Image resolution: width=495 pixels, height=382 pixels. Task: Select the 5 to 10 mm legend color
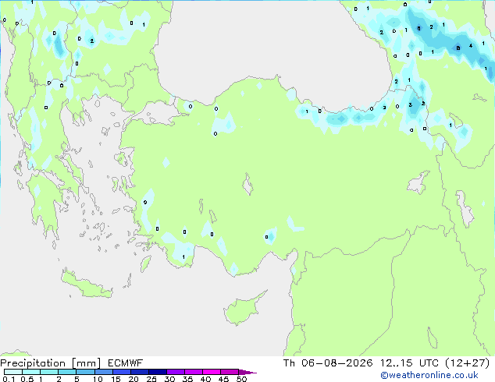(85, 372)
